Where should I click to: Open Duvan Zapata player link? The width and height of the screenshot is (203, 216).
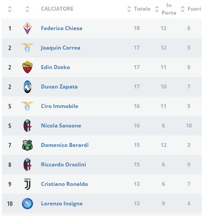click(x=59, y=87)
